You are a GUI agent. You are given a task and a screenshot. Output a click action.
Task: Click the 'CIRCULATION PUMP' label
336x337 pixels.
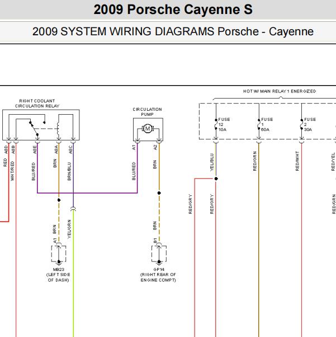(x=147, y=112)
